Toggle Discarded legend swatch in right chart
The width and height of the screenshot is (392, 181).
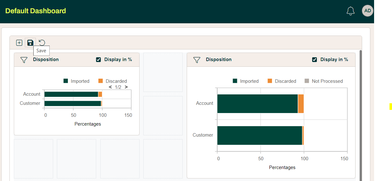(270, 81)
